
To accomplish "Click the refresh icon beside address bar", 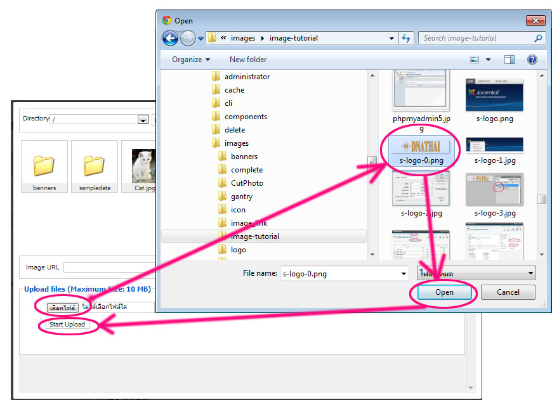I will coord(406,38).
